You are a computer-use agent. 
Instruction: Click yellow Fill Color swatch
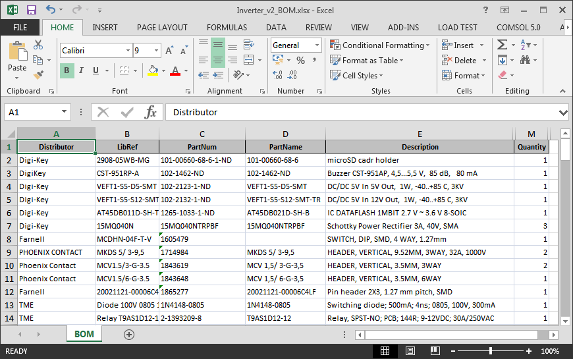click(x=153, y=70)
